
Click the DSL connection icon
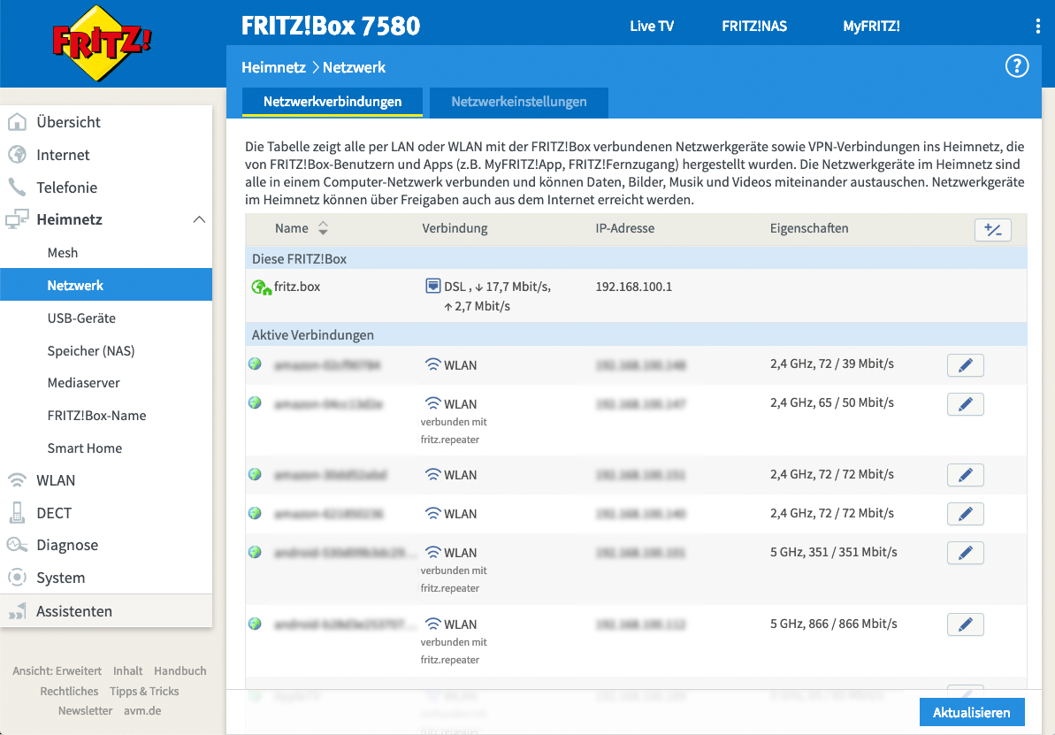tap(433, 286)
